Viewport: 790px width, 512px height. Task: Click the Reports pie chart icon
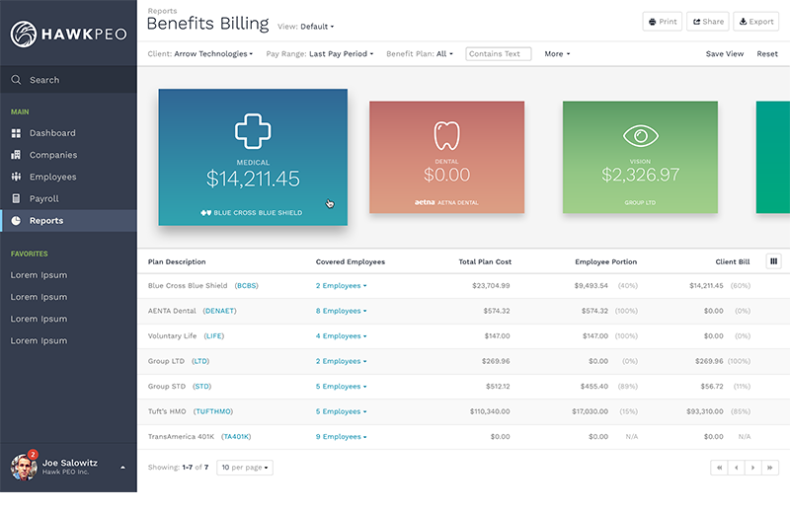click(16, 221)
